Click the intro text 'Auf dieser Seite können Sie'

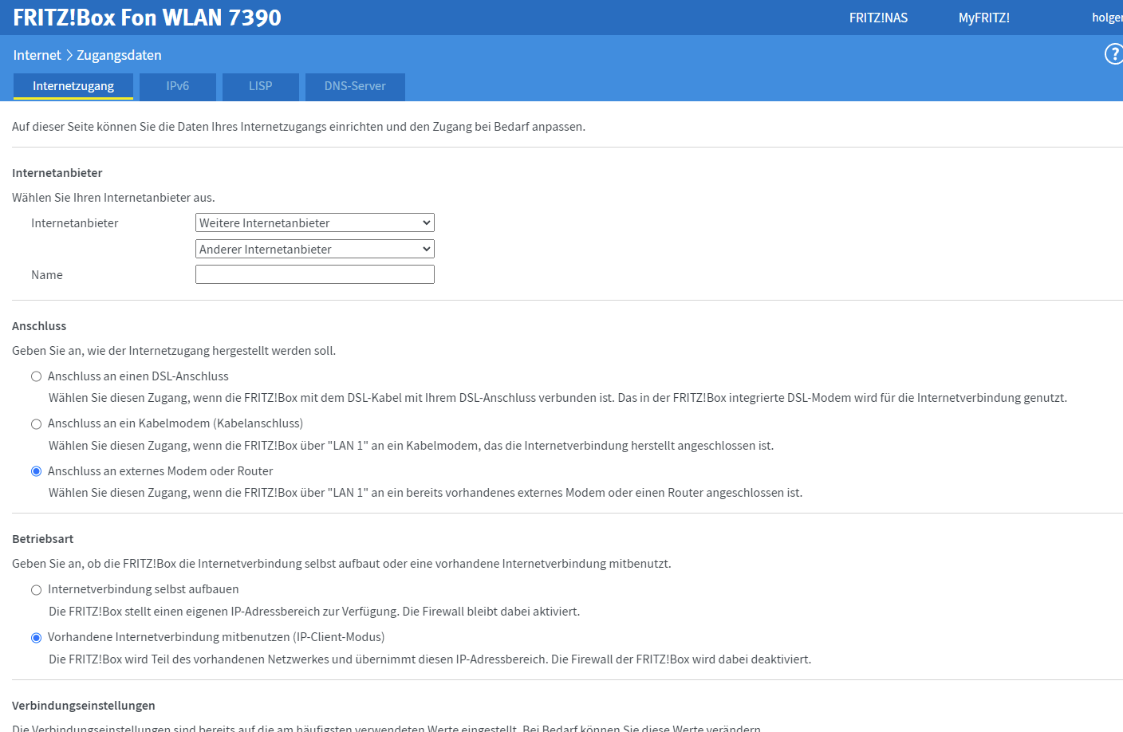[x=298, y=127]
